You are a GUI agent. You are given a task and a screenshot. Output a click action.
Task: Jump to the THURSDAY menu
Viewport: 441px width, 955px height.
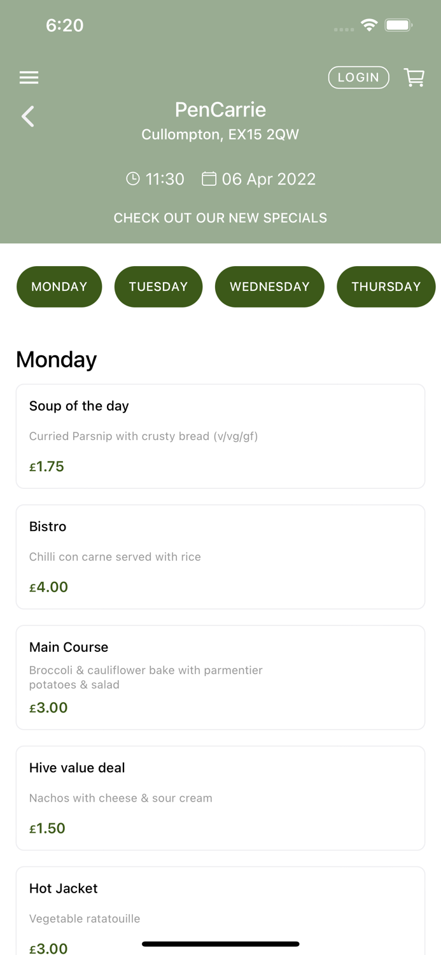coord(386,286)
